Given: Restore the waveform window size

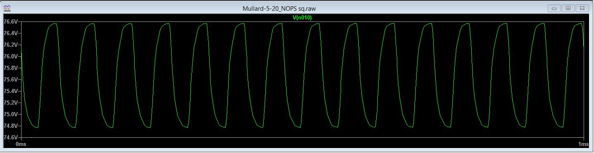Looking at the screenshot, I should point(568,8).
